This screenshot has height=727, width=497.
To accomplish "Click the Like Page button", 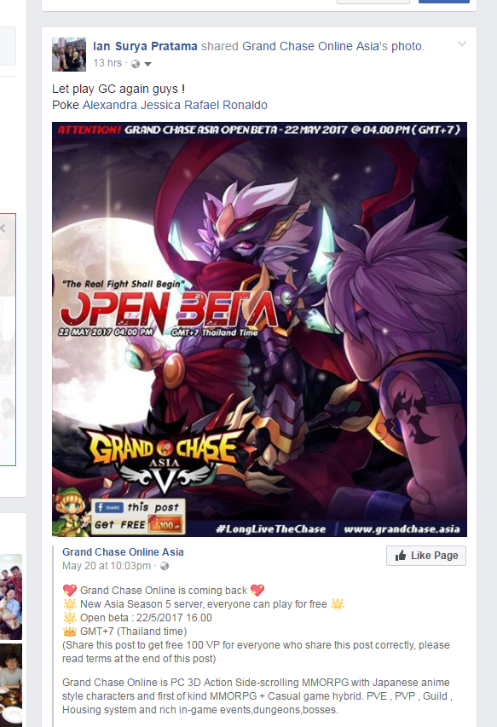I will 426,556.
